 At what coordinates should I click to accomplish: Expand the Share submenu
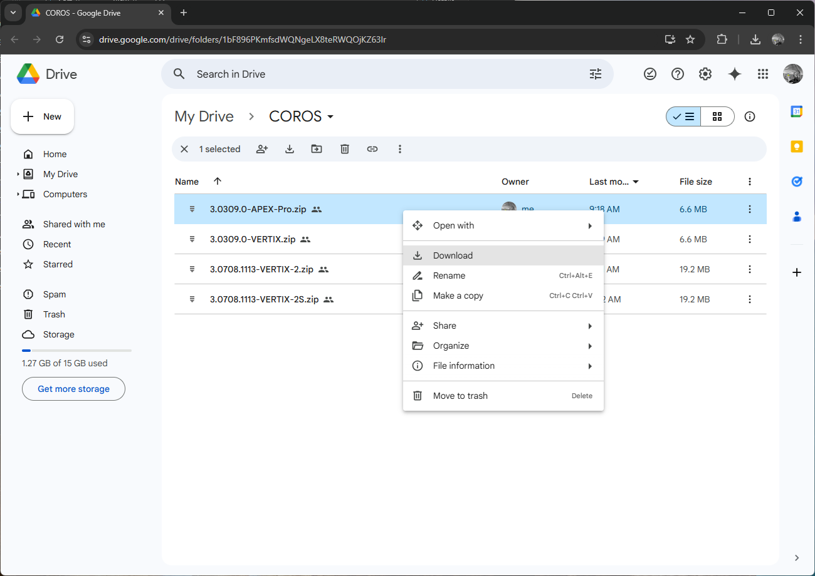(503, 326)
